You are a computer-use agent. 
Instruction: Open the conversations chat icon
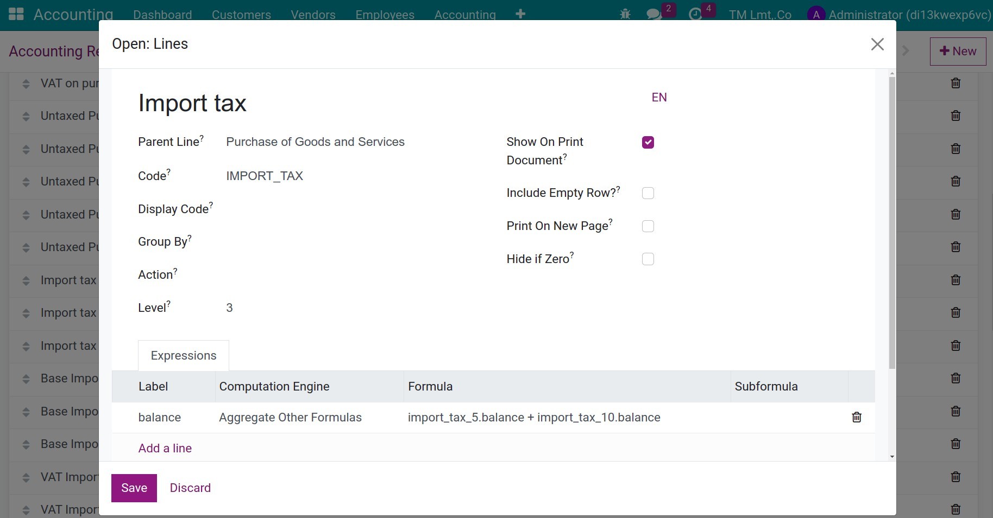pos(654,15)
